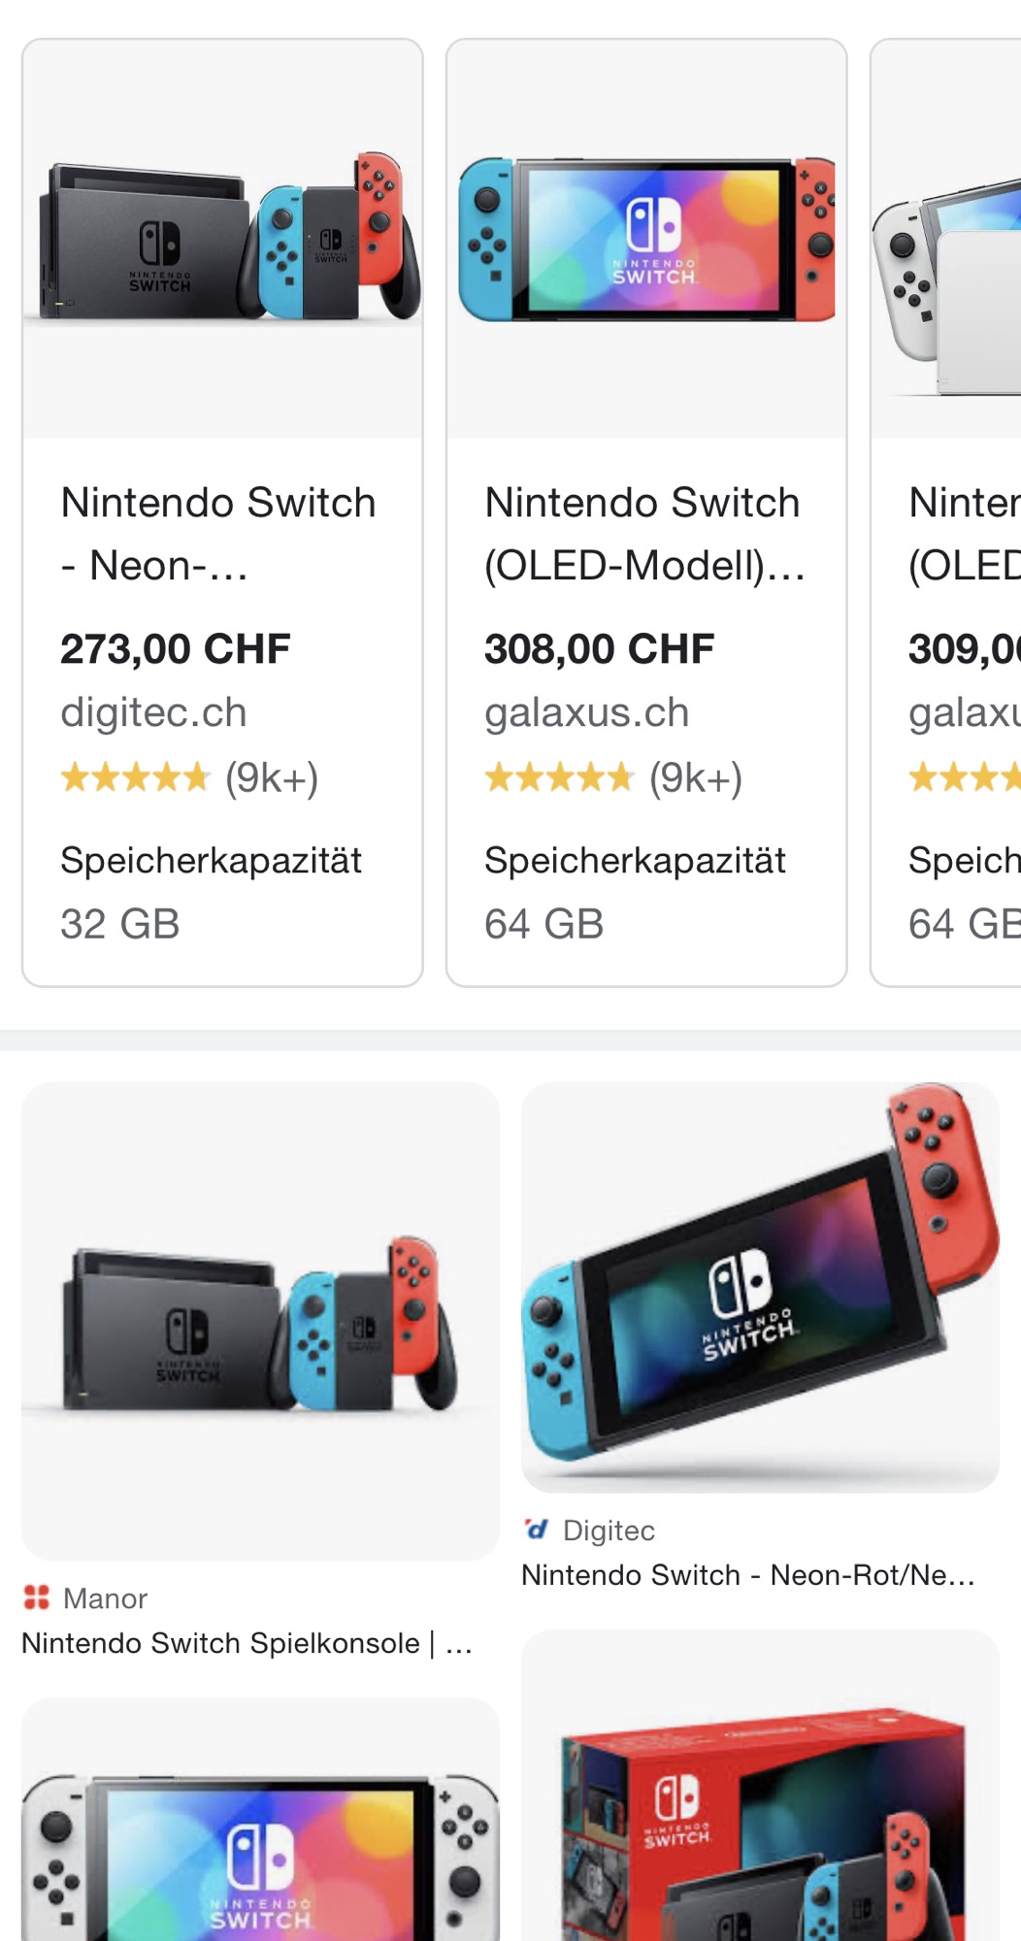This screenshot has height=1941, width=1021.
Task: Click the Digitec favicon icon
Action: point(537,1530)
